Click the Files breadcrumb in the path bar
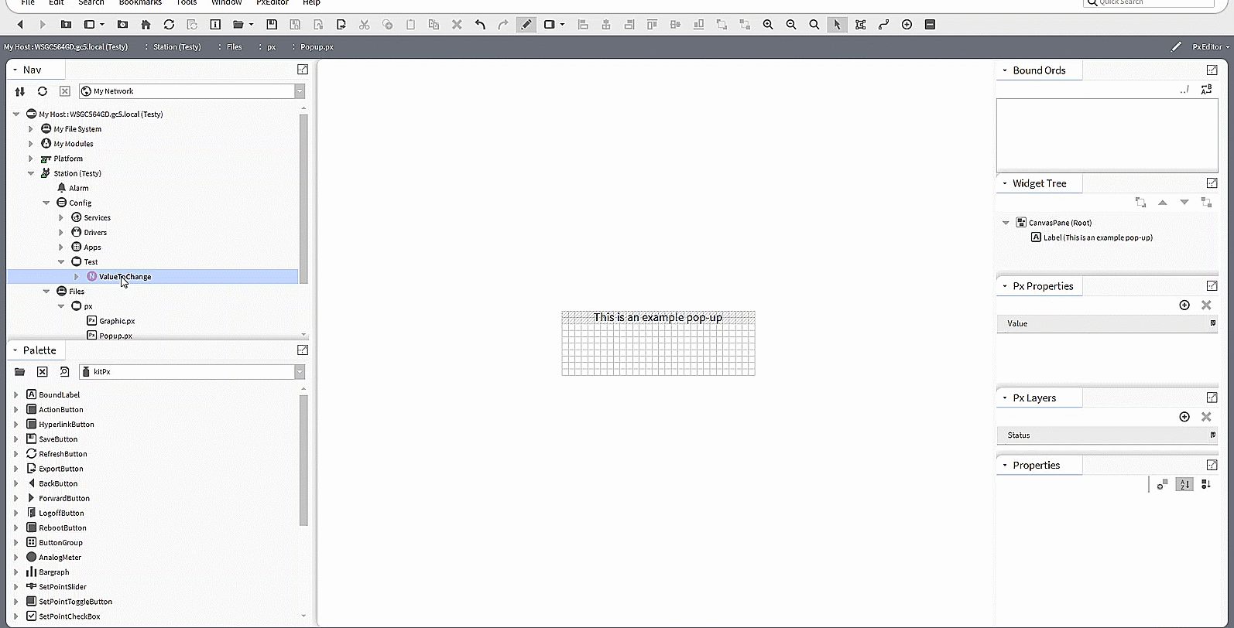This screenshot has height=628, width=1234. [234, 47]
